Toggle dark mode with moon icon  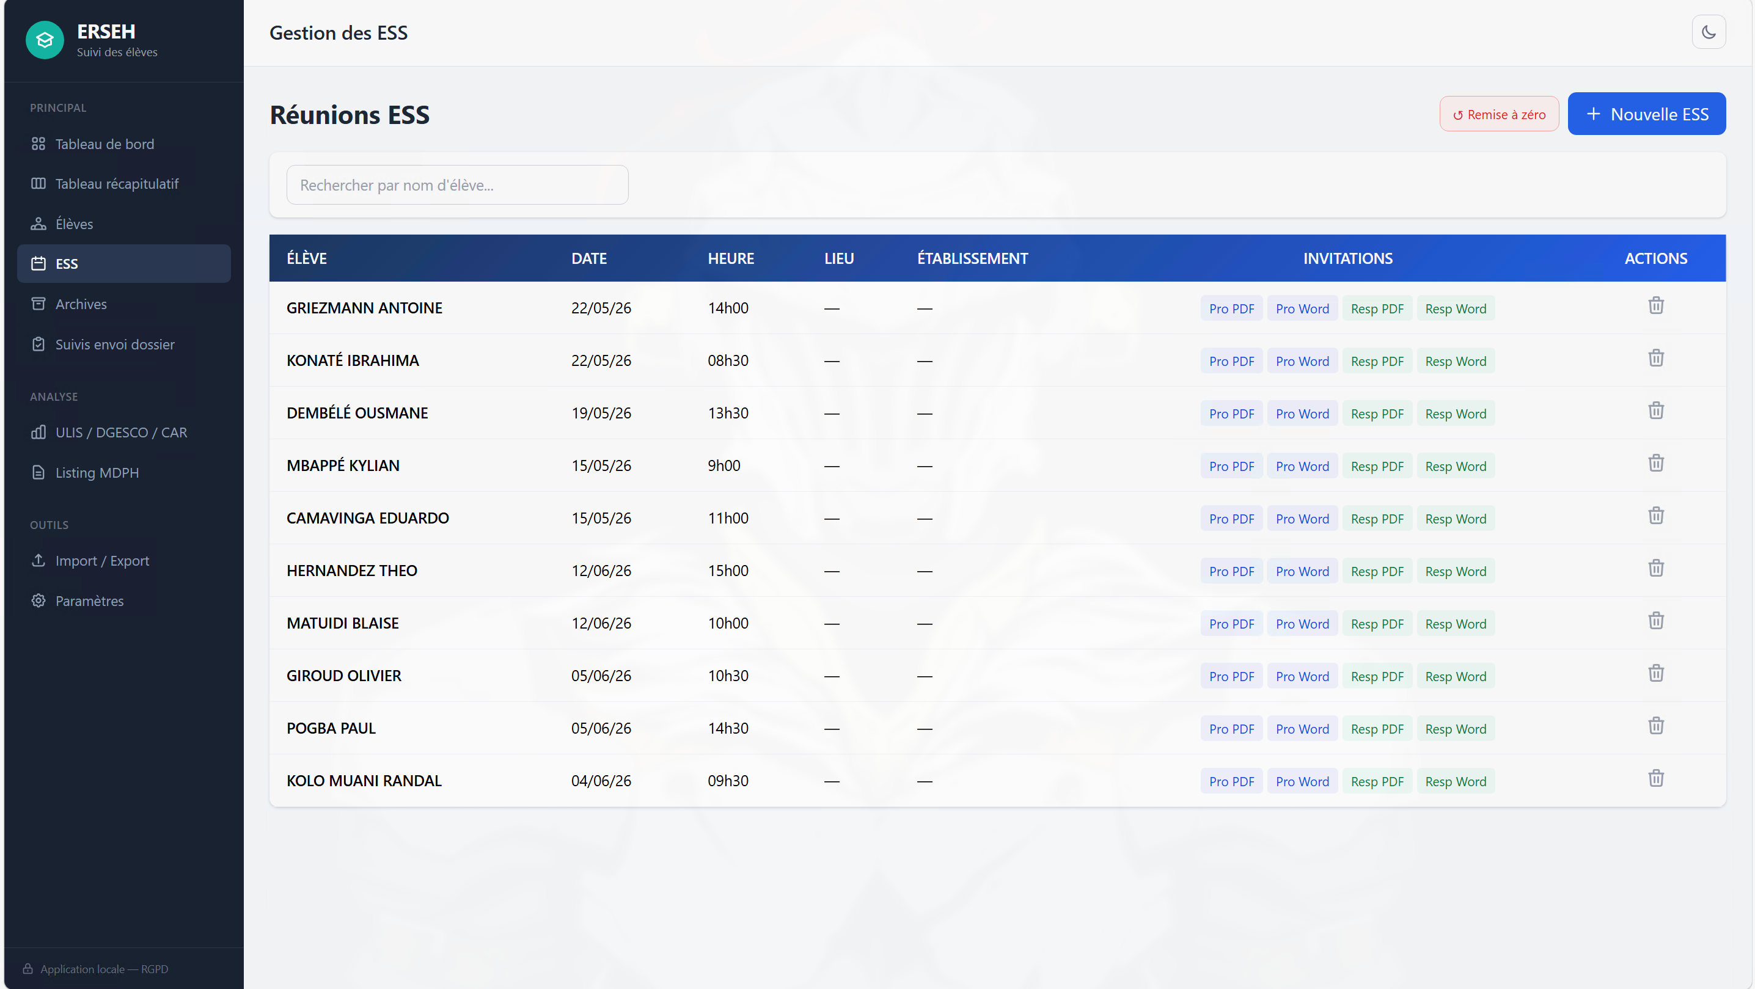(1708, 32)
